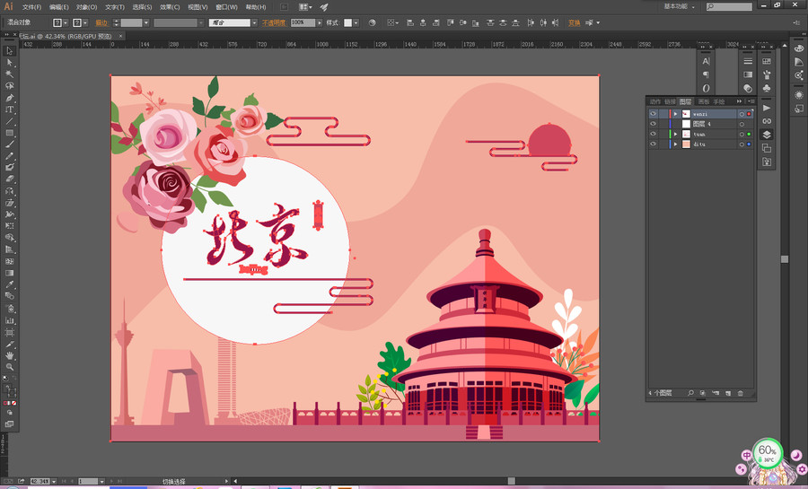
Task: Select the Eyedropper tool
Action: click(x=9, y=284)
